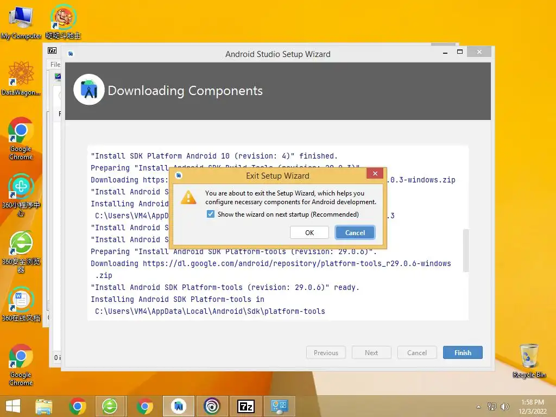Click the greyed Next button
Screen dimensions: 556x417
coord(371,352)
